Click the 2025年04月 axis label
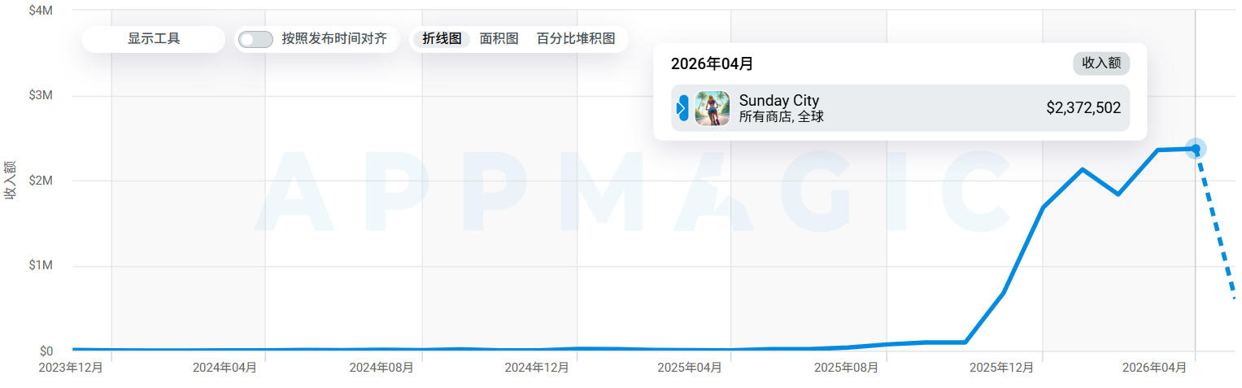1242x388 pixels. [x=690, y=368]
